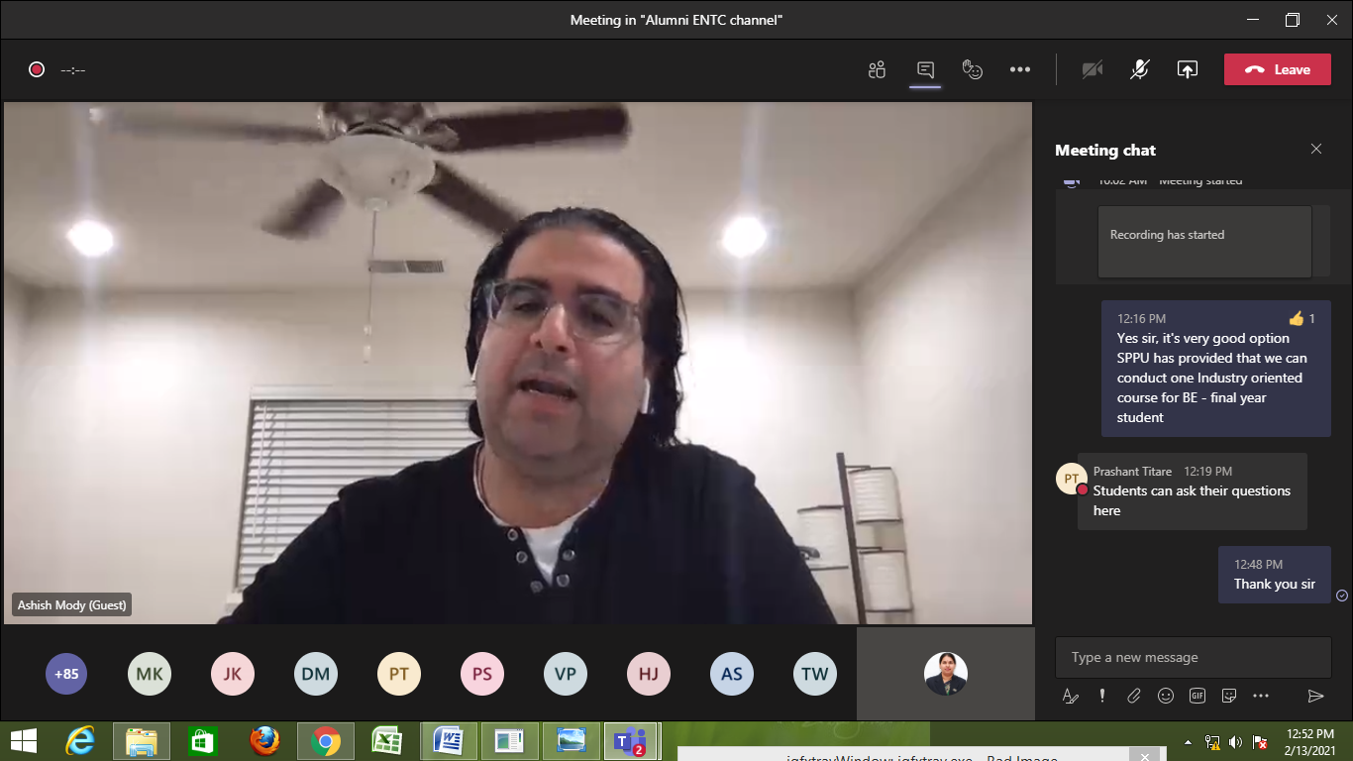
Task: Click the Type a new message box
Action: pyautogui.click(x=1194, y=657)
